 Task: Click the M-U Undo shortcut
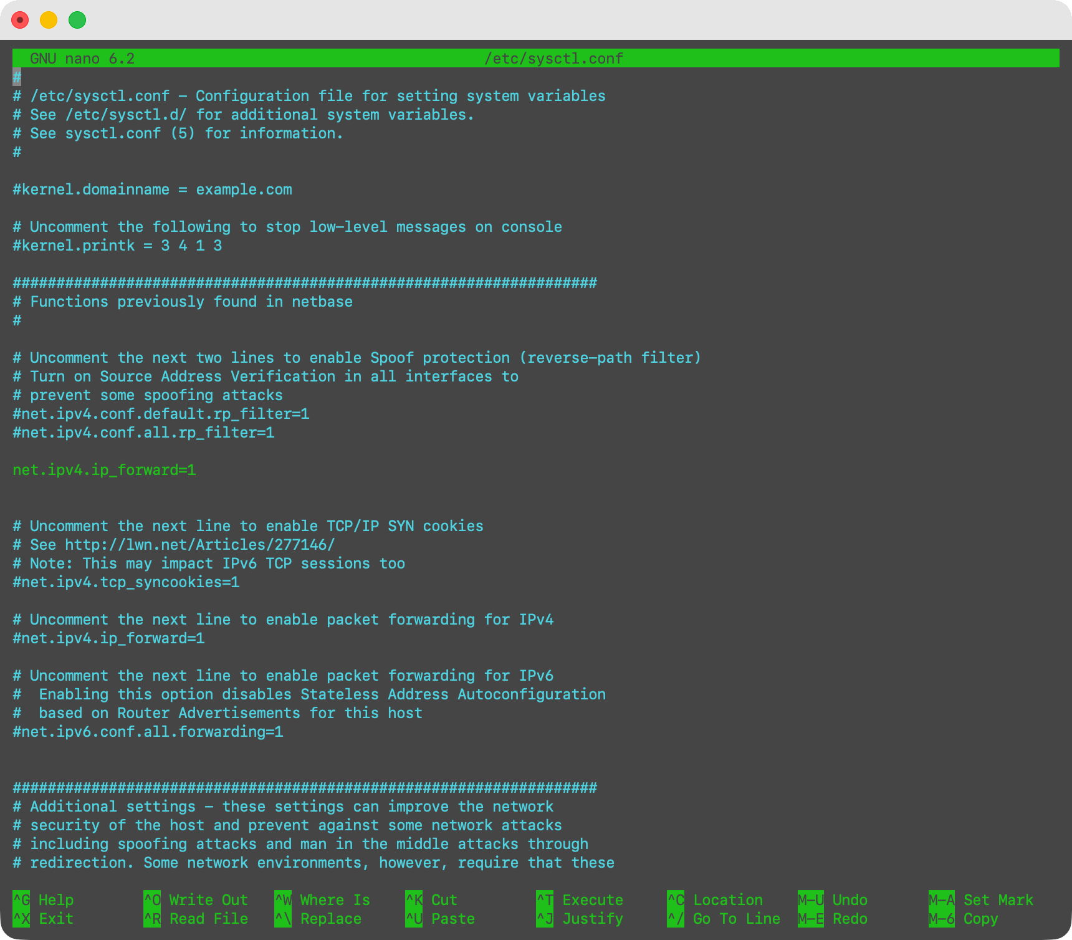click(x=833, y=899)
